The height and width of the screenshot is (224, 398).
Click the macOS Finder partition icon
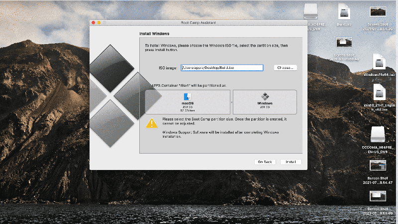click(x=188, y=96)
